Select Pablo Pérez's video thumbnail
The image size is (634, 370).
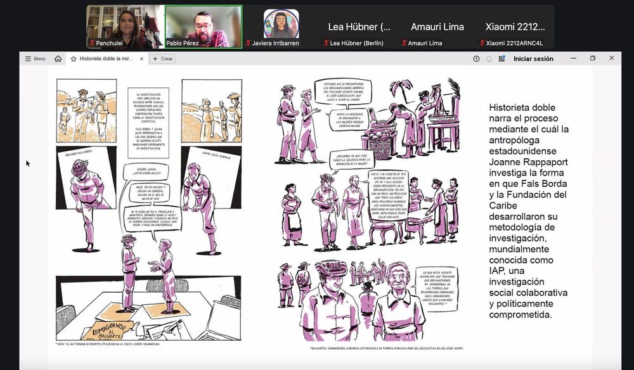pos(204,27)
